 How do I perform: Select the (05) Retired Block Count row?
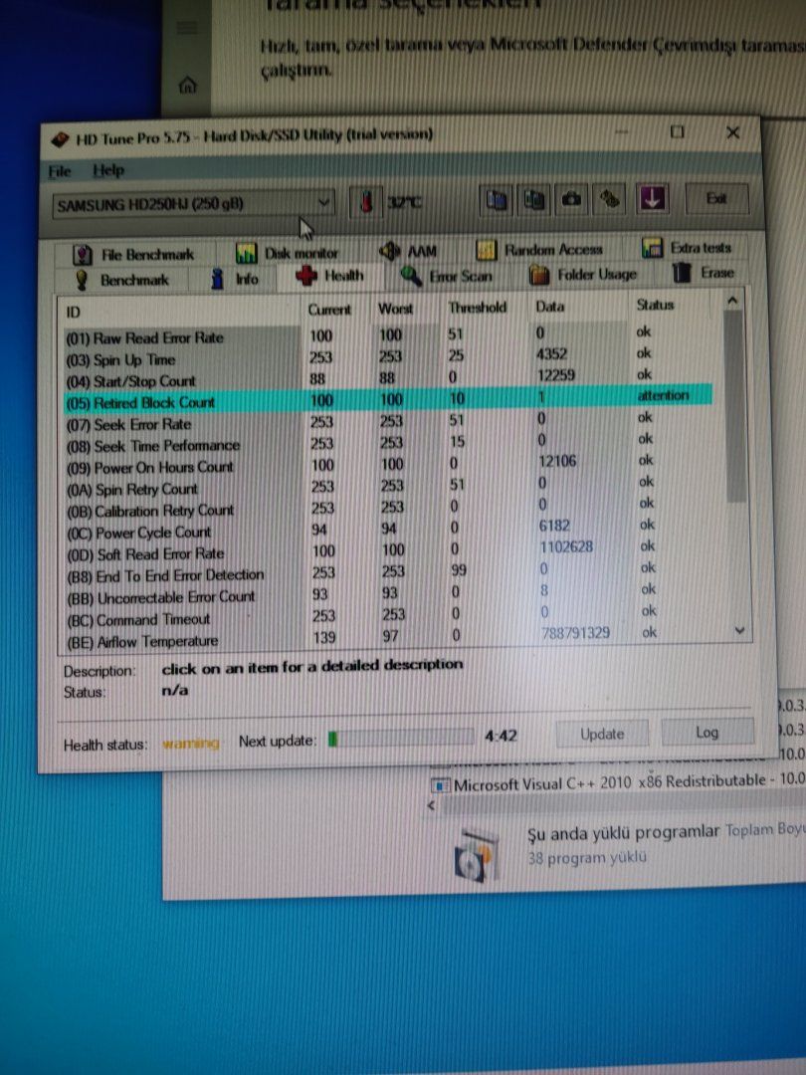(x=388, y=400)
